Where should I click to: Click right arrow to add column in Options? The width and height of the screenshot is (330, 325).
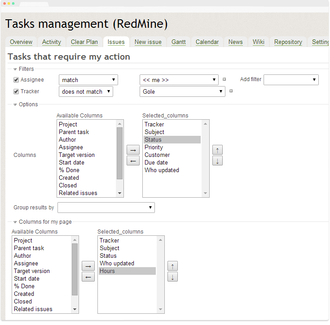pos(133,150)
